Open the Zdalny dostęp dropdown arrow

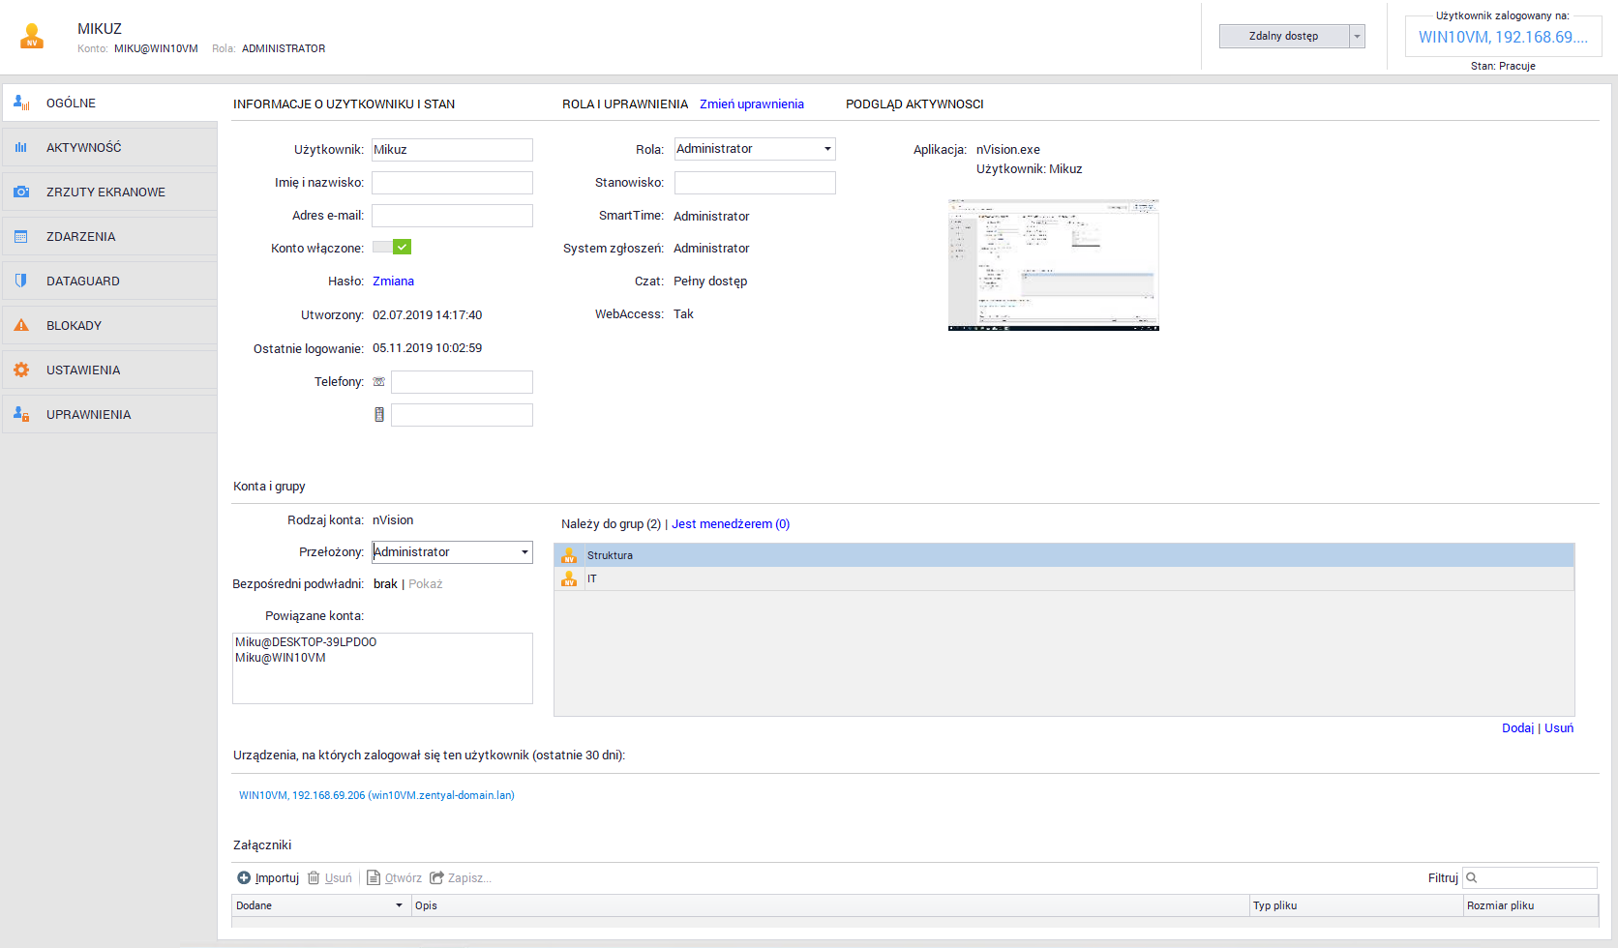[x=1357, y=37]
